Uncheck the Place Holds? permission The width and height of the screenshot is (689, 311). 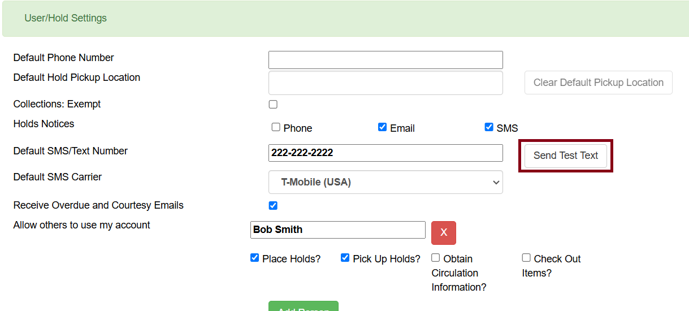pyautogui.click(x=254, y=258)
